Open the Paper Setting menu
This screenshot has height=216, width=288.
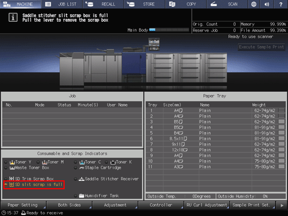23,205
